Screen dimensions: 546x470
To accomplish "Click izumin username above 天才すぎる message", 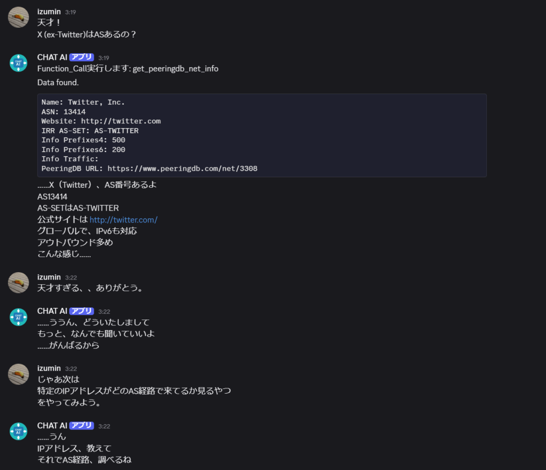I will pos(49,277).
